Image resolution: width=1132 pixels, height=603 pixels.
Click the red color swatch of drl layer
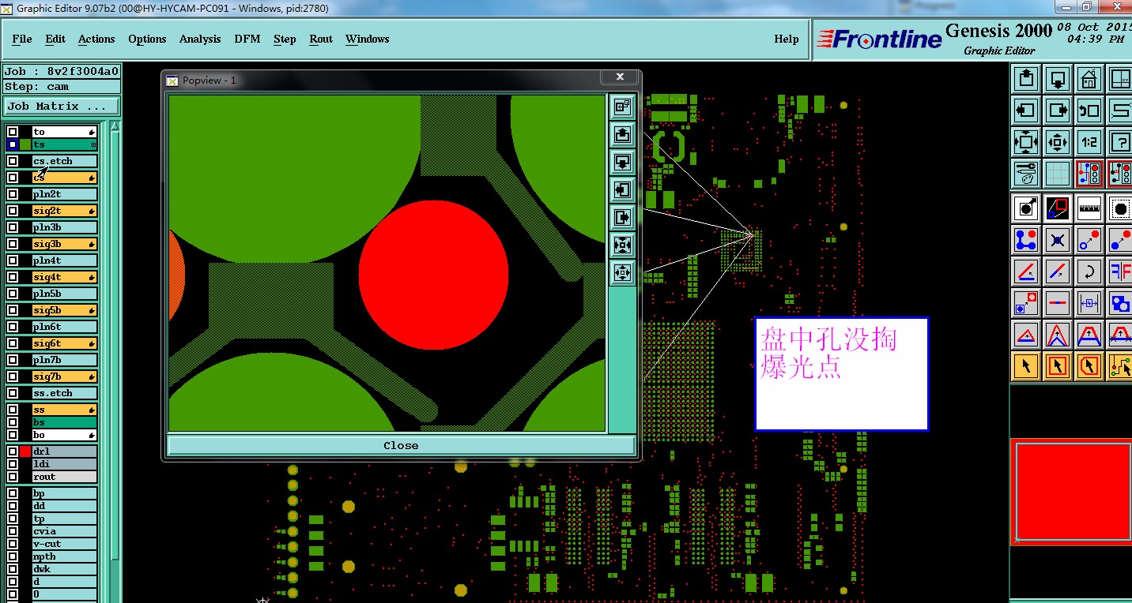pyautogui.click(x=25, y=451)
